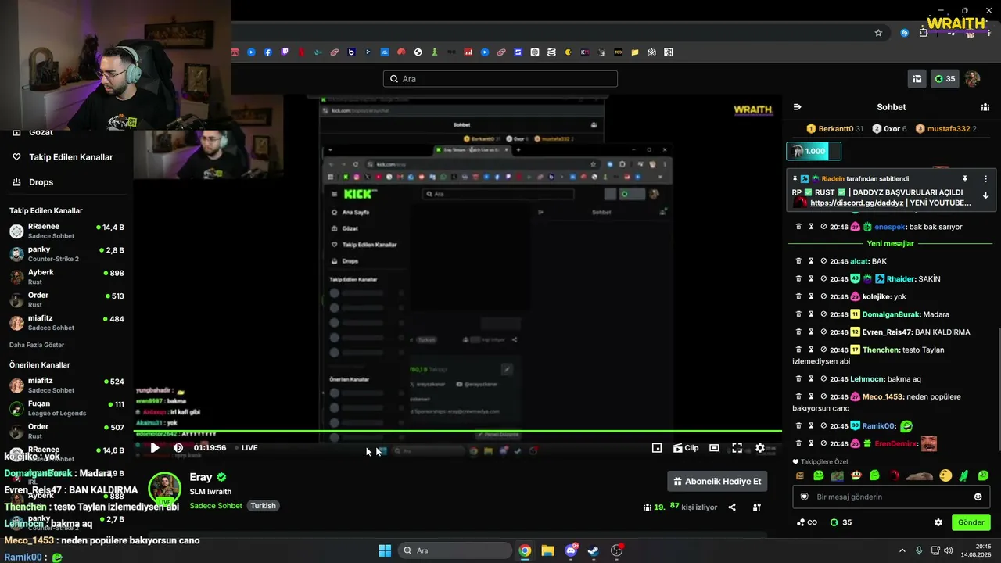Jump to Yeni mesajlar divider
Image resolution: width=1001 pixels, height=563 pixels.
[x=891, y=243]
